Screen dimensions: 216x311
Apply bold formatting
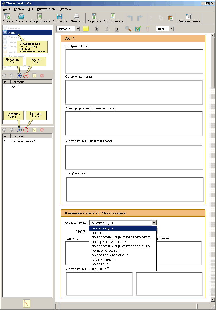coord(97,29)
